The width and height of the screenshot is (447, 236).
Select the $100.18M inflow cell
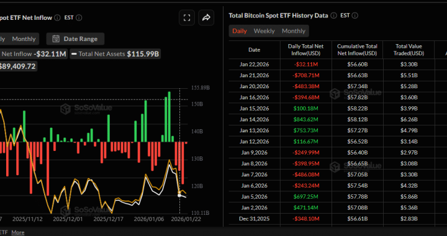coord(306,108)
